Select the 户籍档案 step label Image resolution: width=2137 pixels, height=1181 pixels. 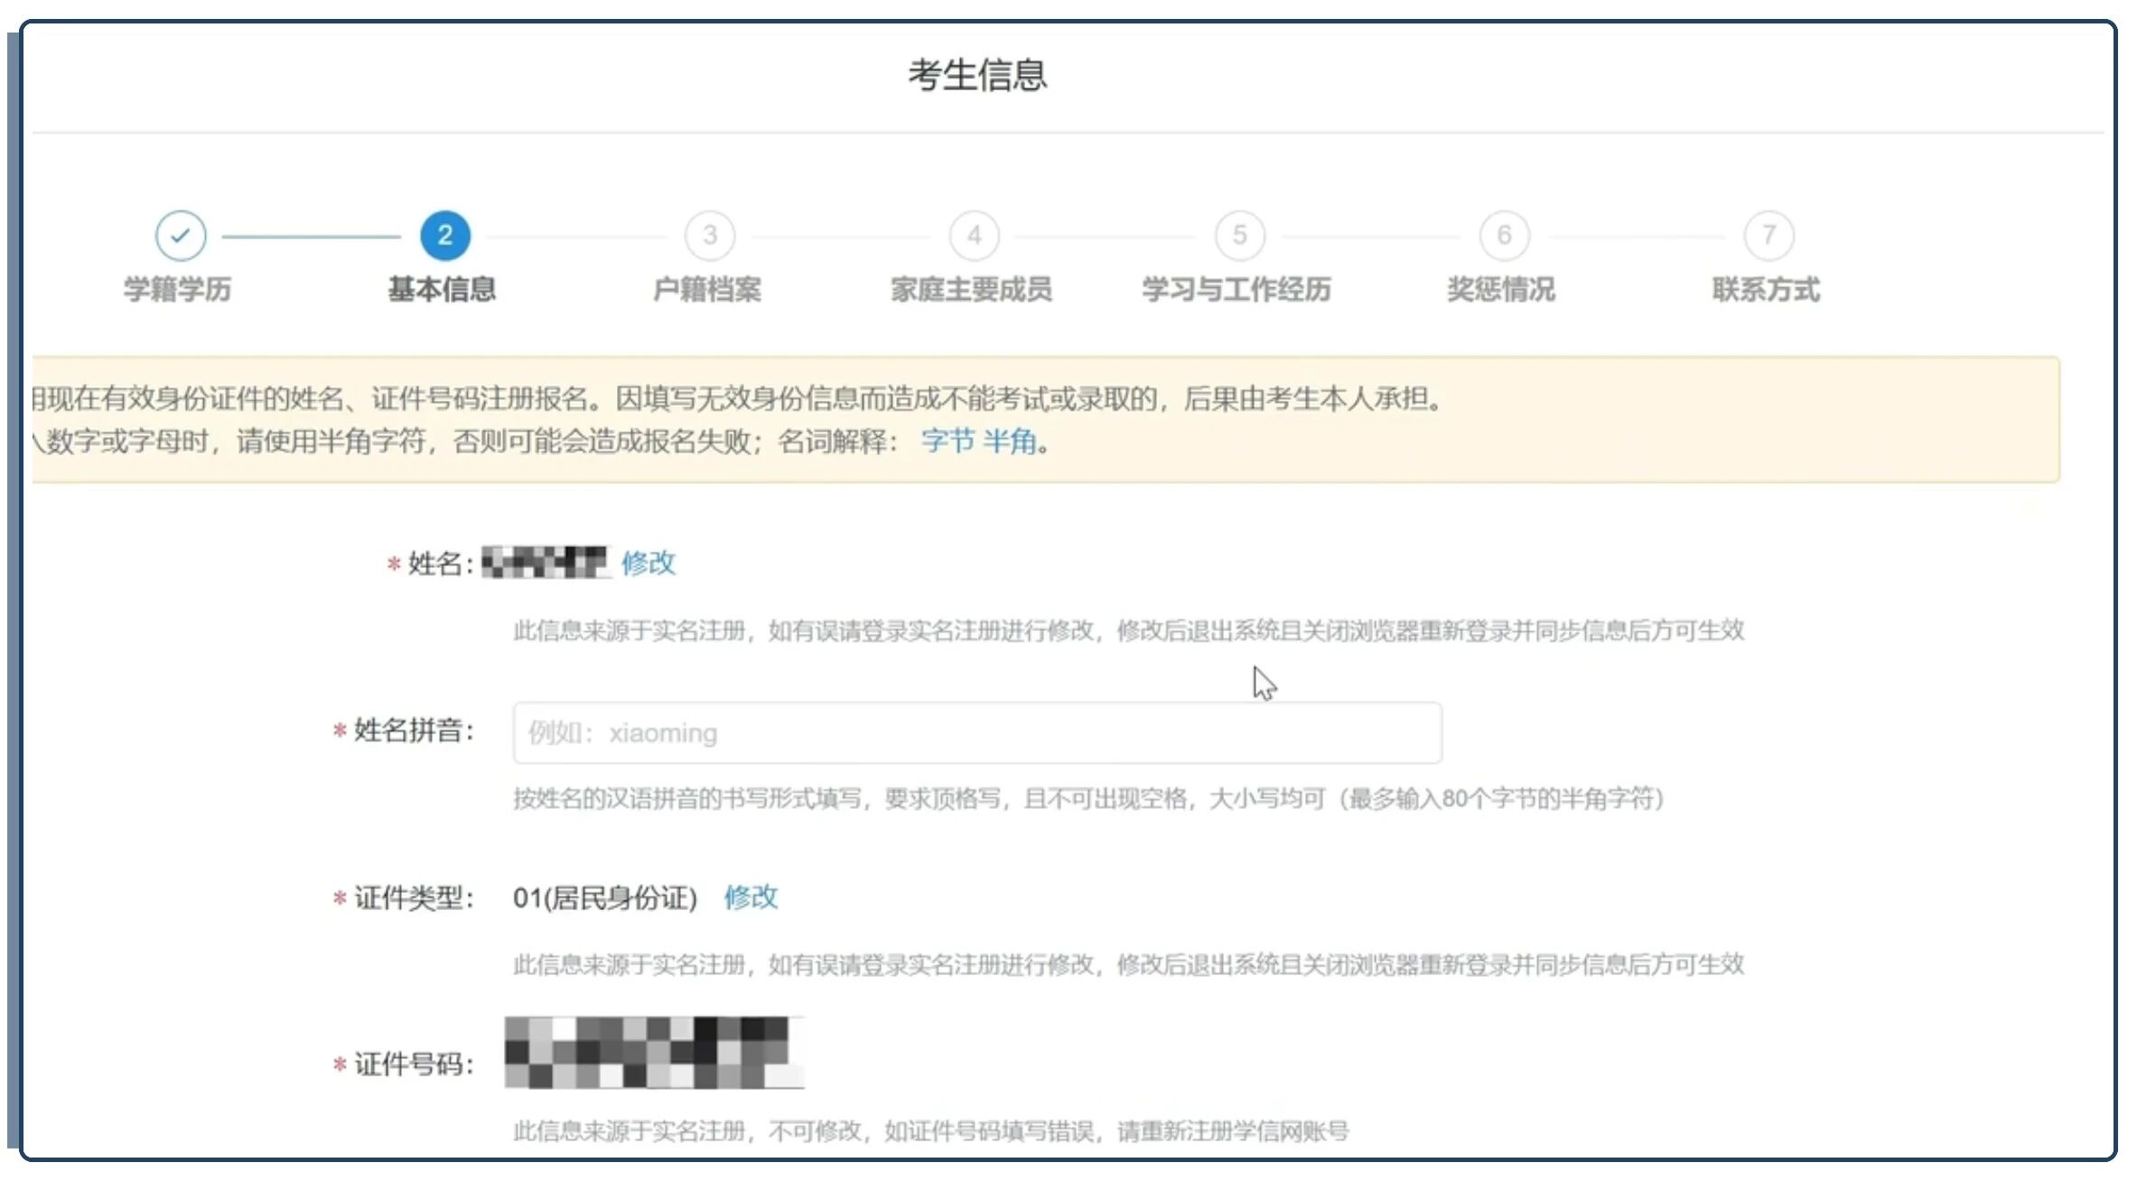[707, 290]
